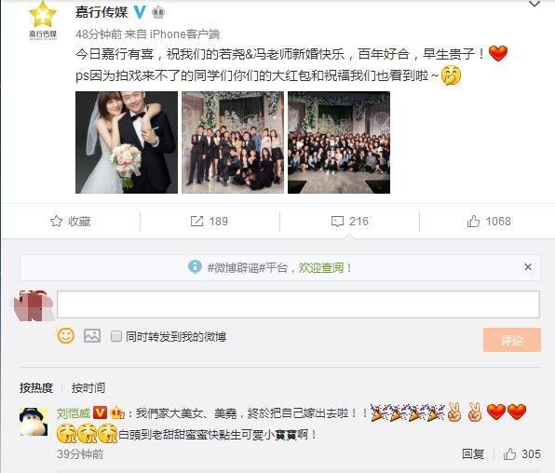Click the insert image icon
The width and height of the screenshot is (555, 473).
point(92,335)
